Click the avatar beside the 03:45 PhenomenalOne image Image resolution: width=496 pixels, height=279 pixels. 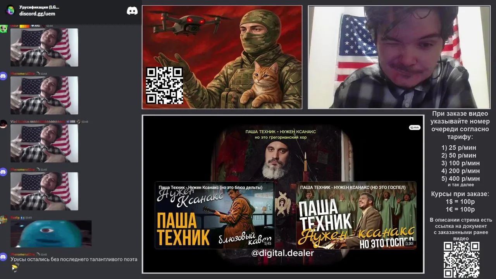pyautogui.click(x=3, y=172)
